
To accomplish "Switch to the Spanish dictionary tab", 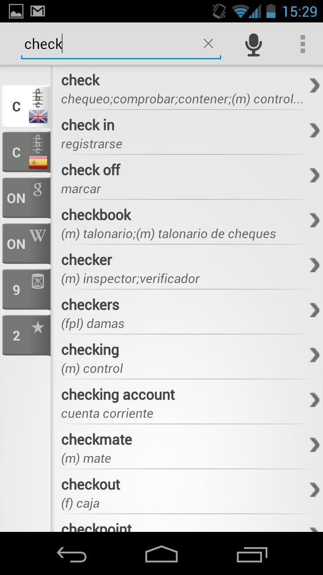I will coord(26,152).
